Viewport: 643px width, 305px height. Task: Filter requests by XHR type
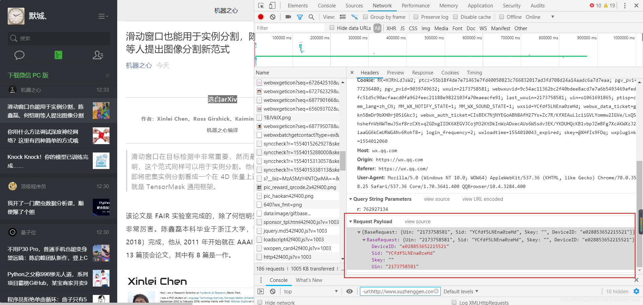391,28
